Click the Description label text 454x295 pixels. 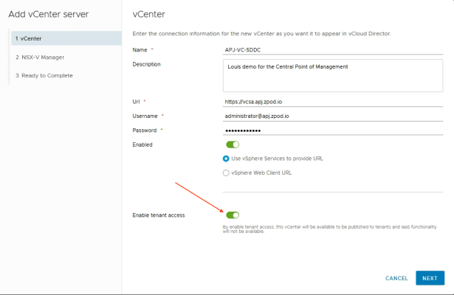(x=147, y=64)
